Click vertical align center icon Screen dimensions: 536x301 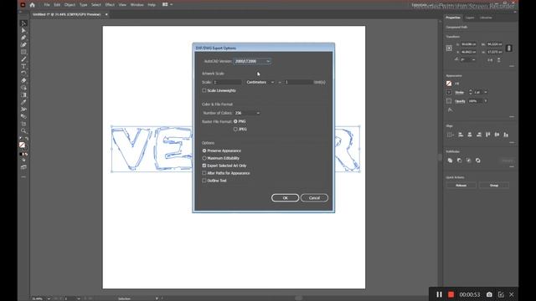pyautogui.click(x=497, y=135)
